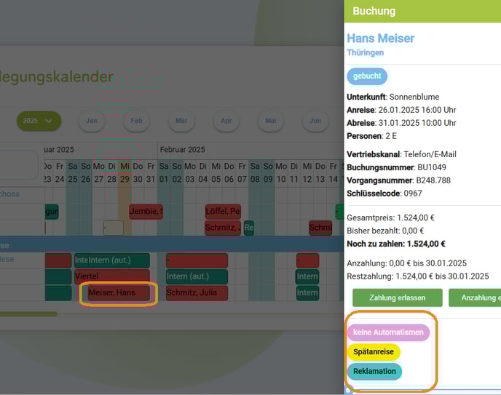Click the Buchungsnummer BU1049 text
Screen dimensions: 501x395
click(397, 167)
